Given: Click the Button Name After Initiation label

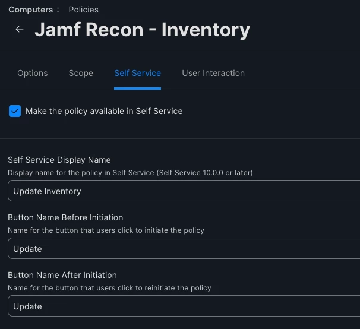Looking at the screenshot, I should (62, 275).
